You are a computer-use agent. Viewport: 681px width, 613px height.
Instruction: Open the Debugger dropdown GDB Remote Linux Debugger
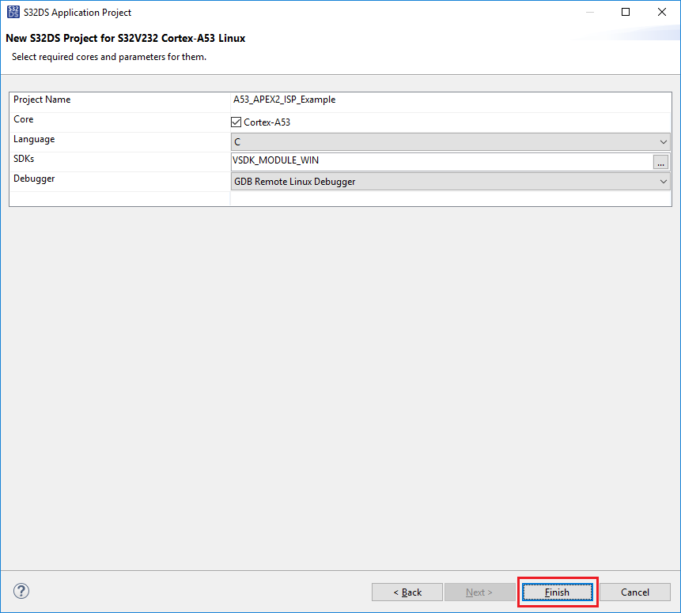(450, 182)
